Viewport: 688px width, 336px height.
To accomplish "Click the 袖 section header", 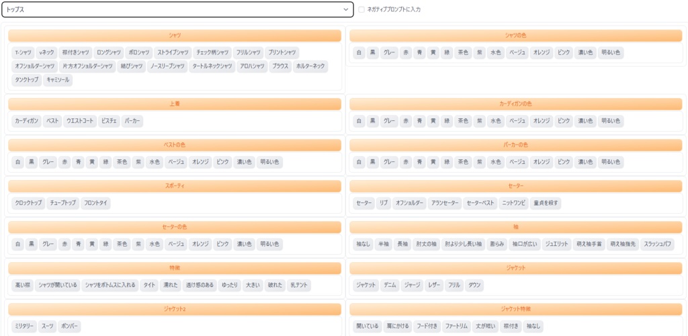I will point(516,227).
